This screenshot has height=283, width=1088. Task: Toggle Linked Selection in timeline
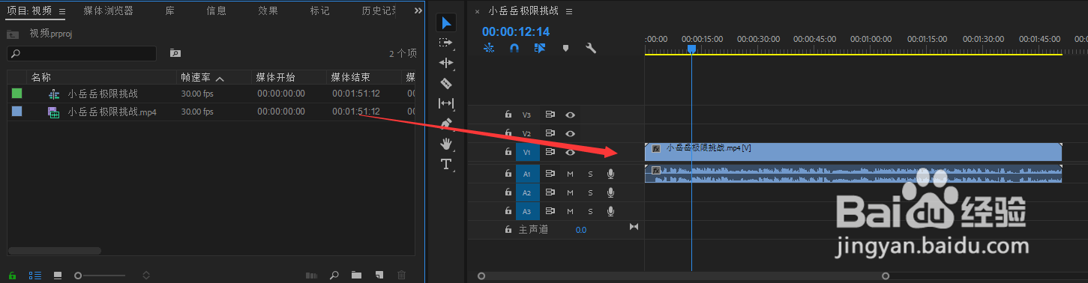click(x=540, y=48)
